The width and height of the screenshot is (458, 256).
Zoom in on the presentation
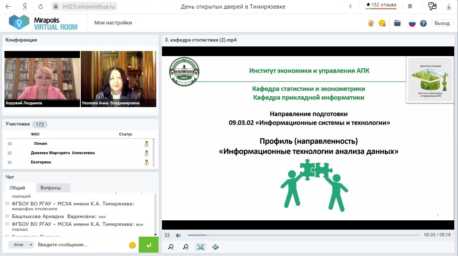pos(171,247)
